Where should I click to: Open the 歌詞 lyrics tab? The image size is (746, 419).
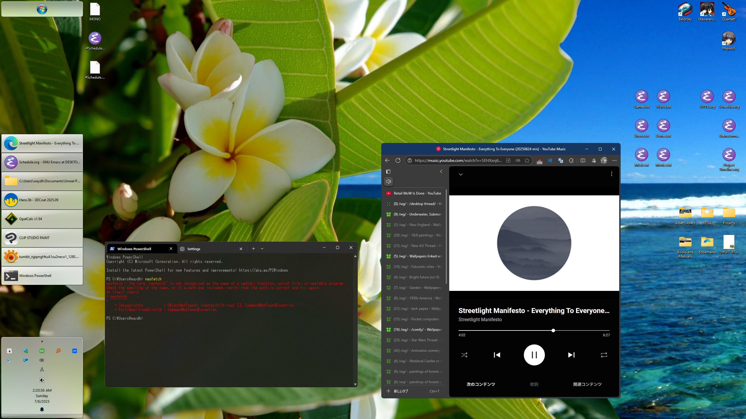tap(534, 384)
